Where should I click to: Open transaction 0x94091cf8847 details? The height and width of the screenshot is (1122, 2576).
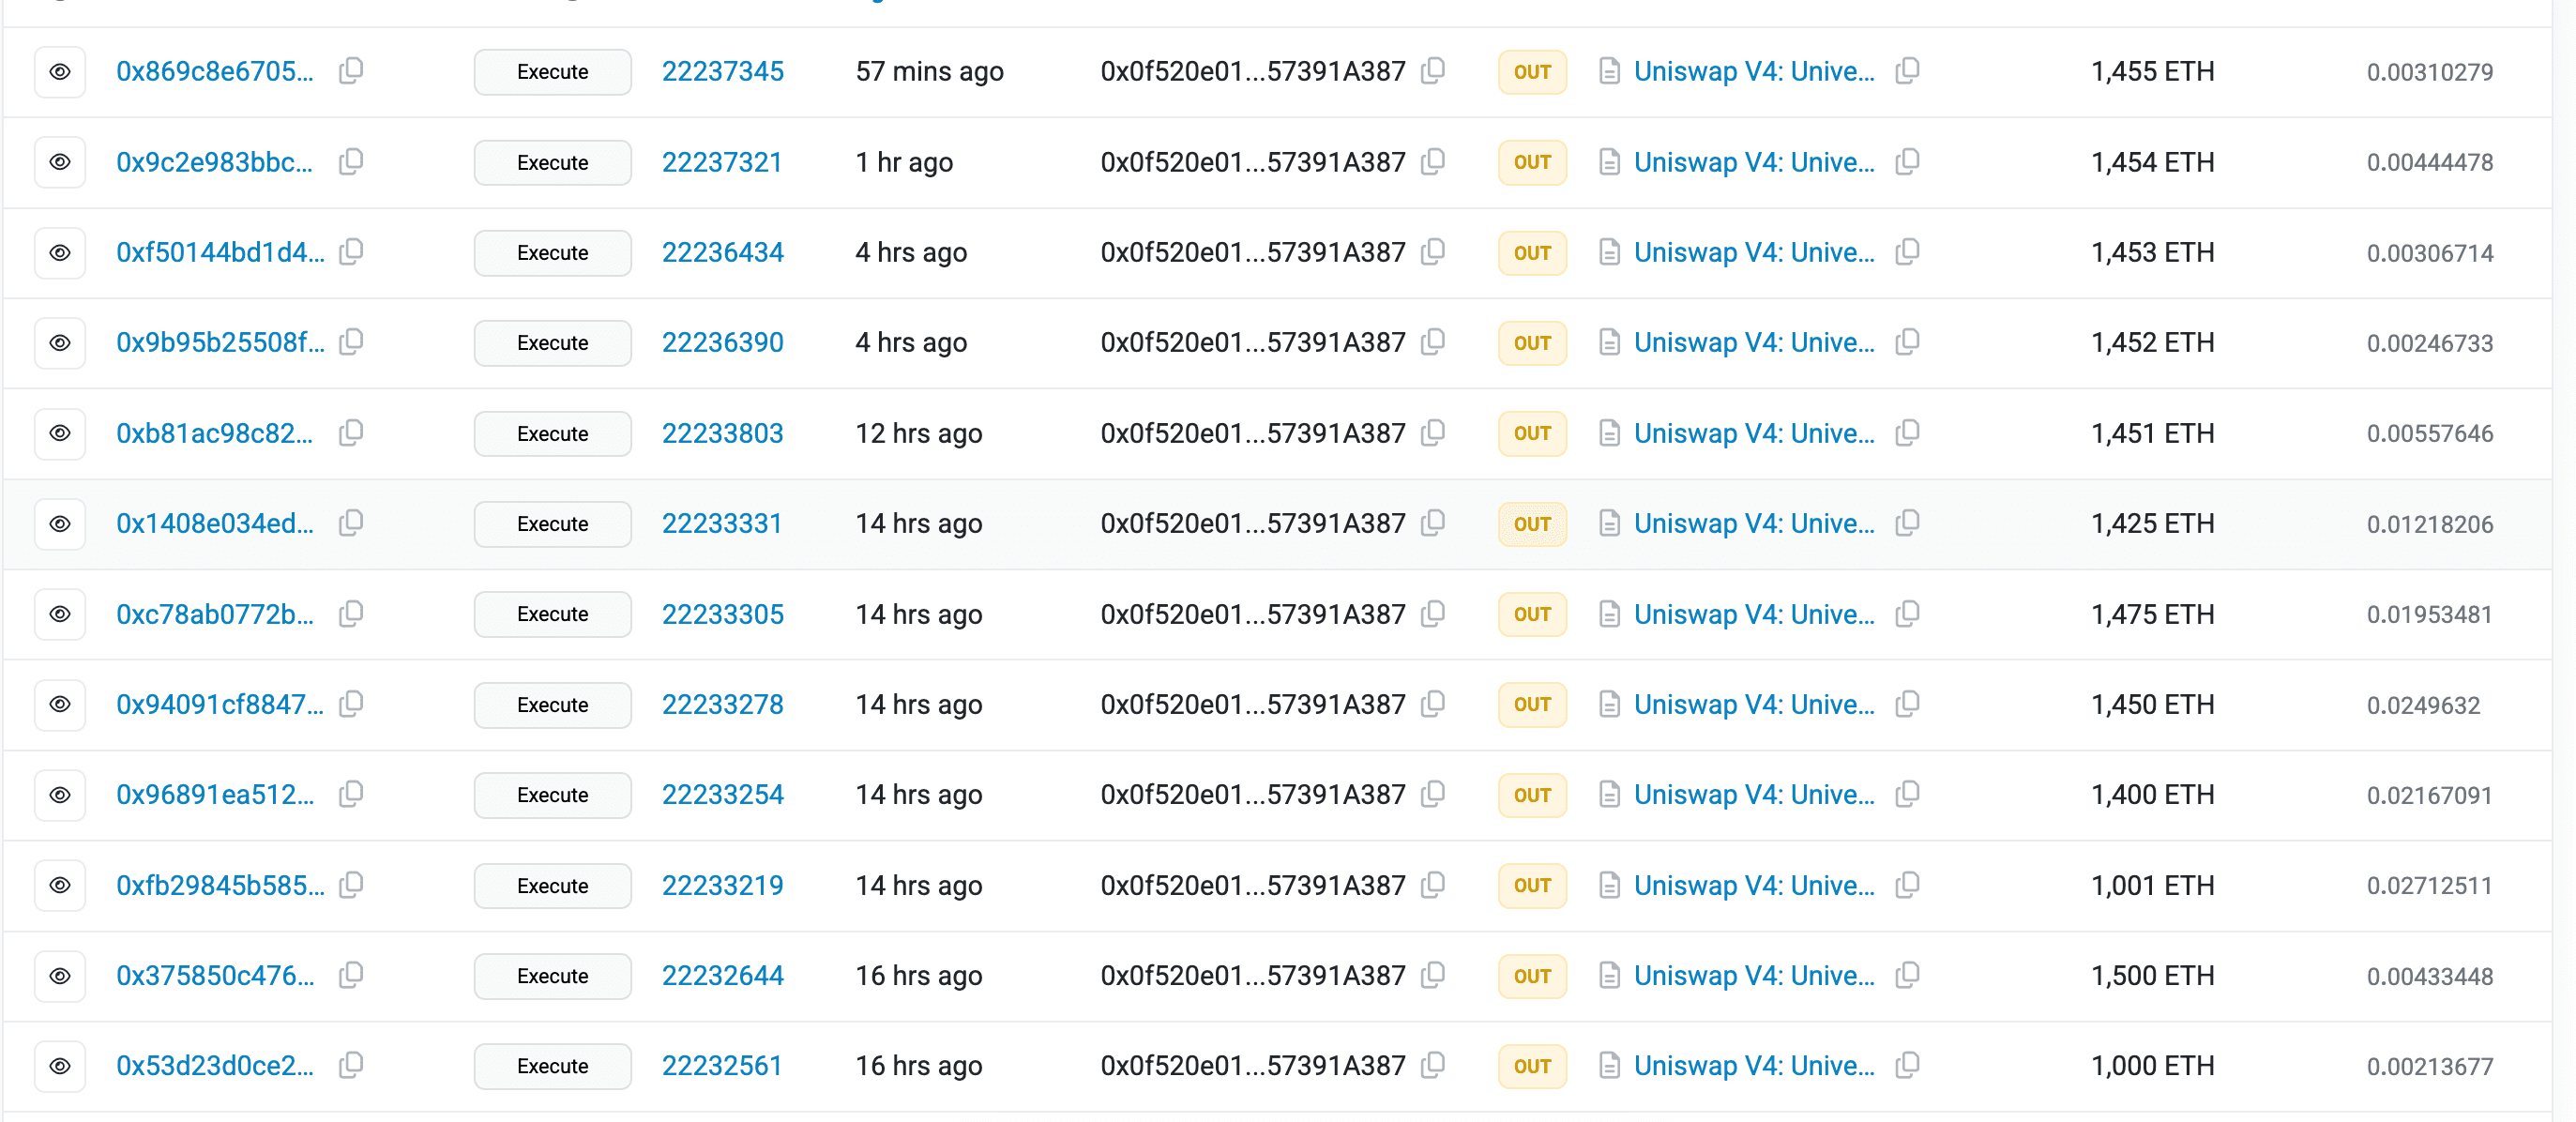[220, 705]
